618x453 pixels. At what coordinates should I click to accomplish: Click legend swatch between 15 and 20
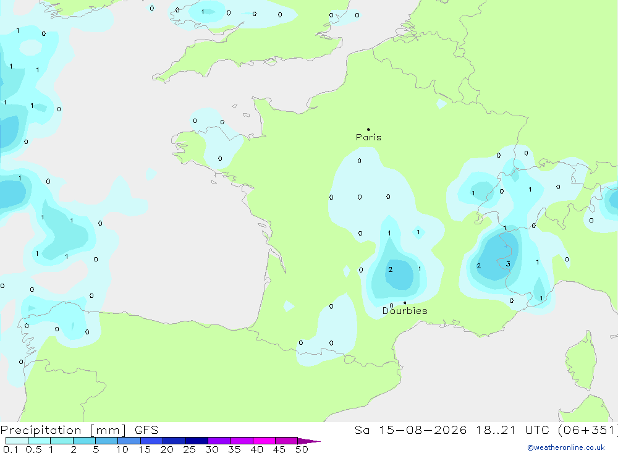coord(151,441)
